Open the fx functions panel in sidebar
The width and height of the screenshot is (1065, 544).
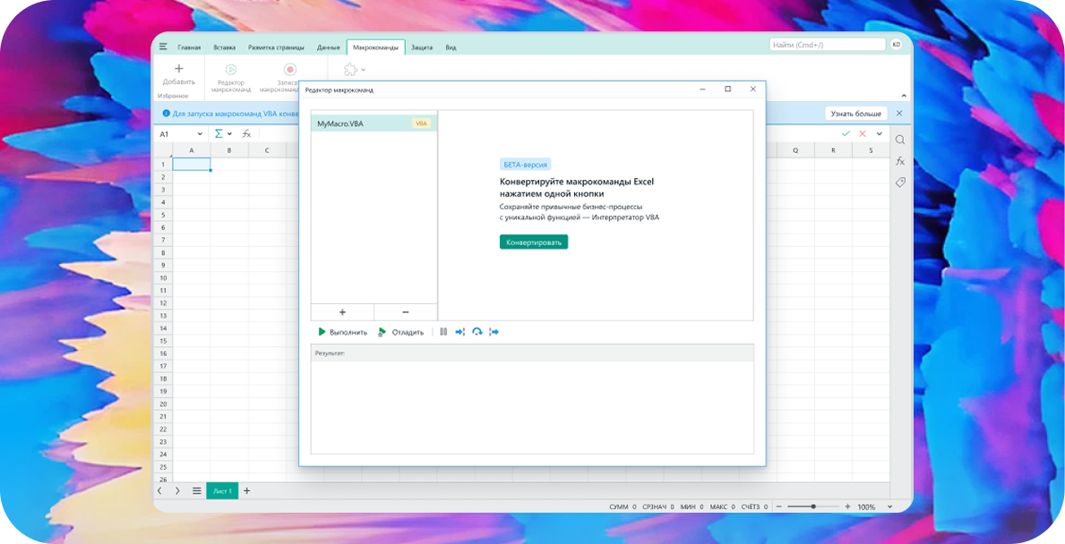pos(900,161)
